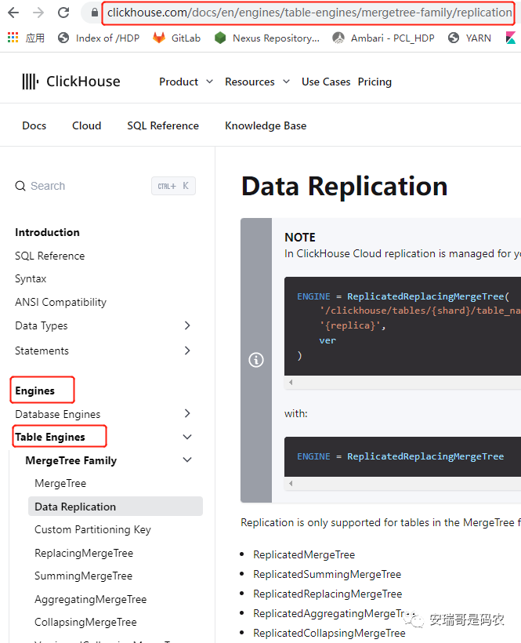Collapse the MergeTree Family section
The image size is (521, 643).
click(x=187, y=460)
